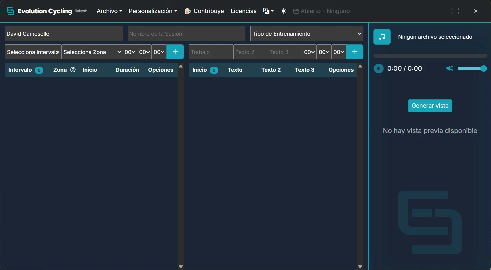Focus the David Cameselle name field
Viewport: 491px width, 270px height.
pos(64,34)
